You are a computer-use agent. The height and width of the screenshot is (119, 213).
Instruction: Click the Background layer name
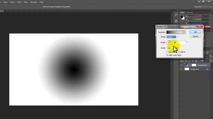pyautogui.click(x=195, y=69)
